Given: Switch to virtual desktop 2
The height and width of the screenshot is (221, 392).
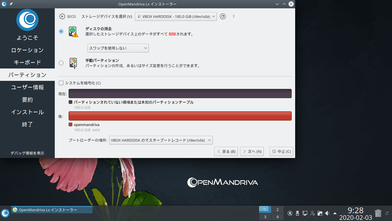Looking at the screenshot, I should click(278, 209).
